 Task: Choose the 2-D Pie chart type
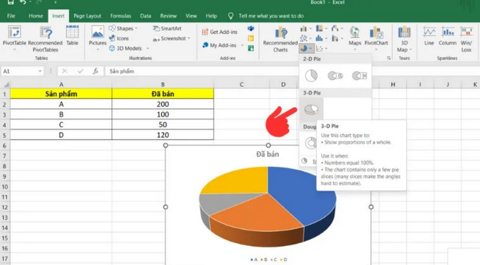pos(311,76)
